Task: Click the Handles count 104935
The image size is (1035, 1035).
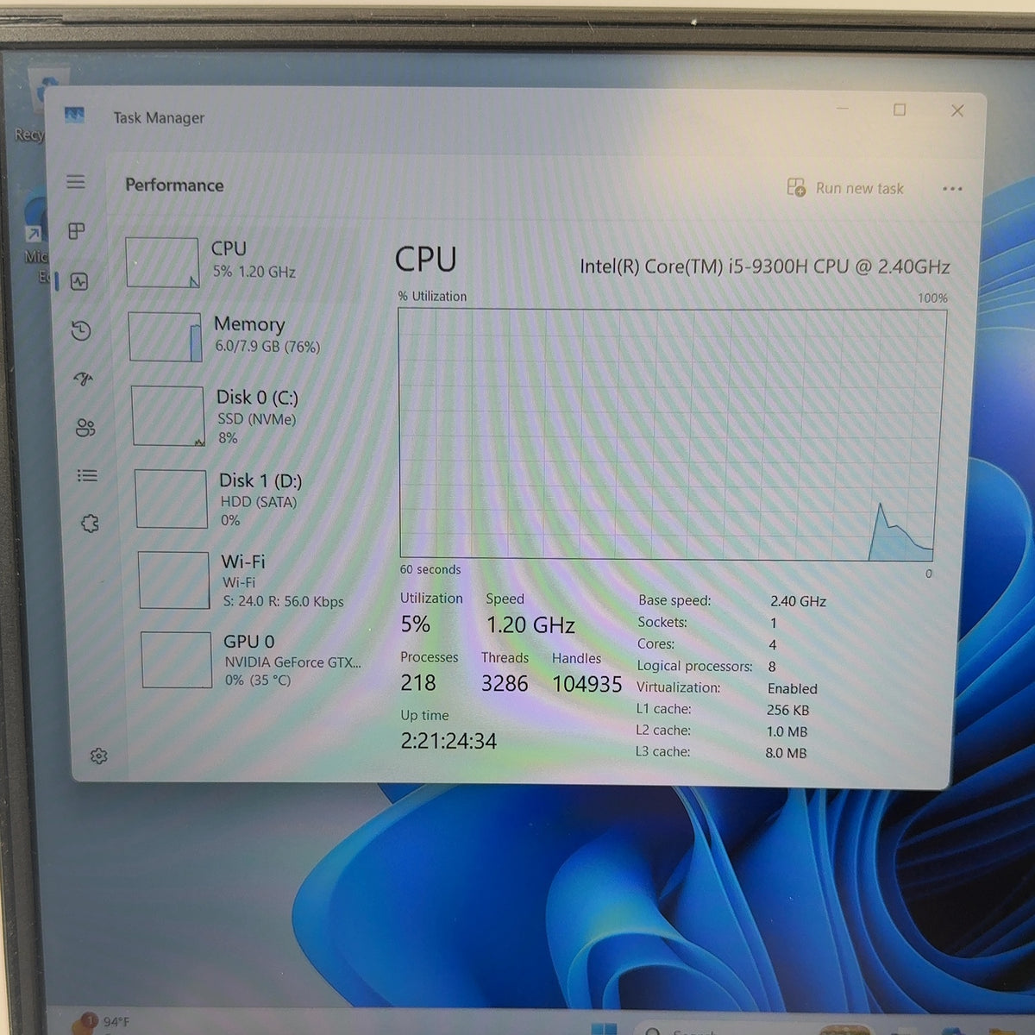Action: pyautogui.click(x=586, y=685)
